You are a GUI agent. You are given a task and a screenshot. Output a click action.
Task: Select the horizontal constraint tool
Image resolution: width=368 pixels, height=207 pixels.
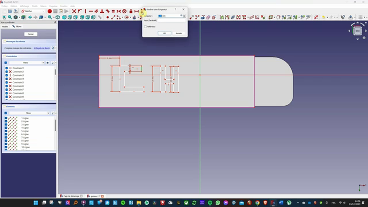[91, 11]
